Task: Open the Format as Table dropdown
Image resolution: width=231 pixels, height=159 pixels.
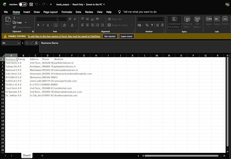Action: pyautogui.click(x=187, y=22)
